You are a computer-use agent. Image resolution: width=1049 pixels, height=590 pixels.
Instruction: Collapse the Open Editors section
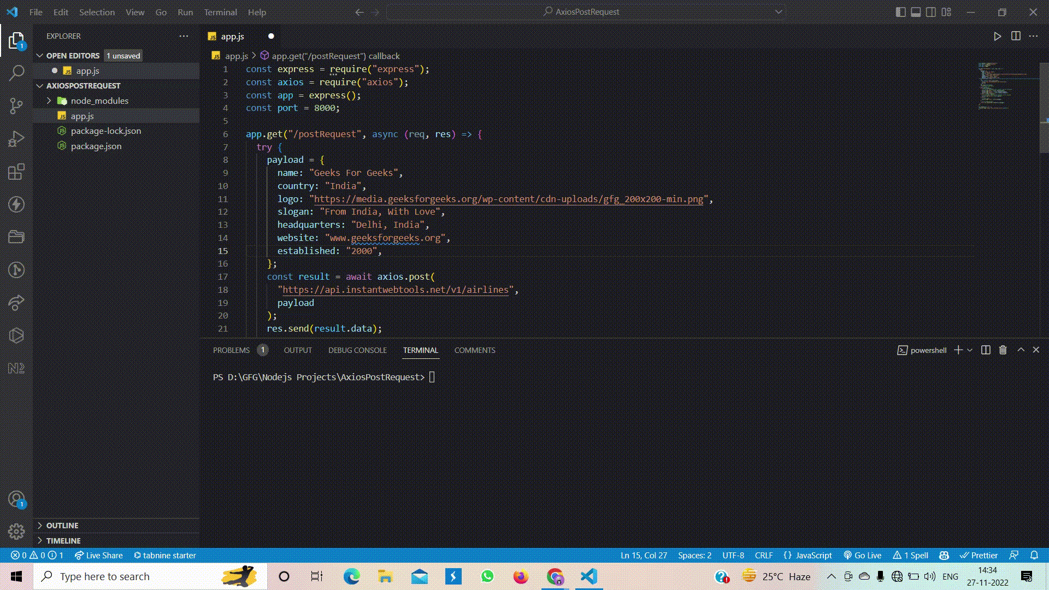39,56
